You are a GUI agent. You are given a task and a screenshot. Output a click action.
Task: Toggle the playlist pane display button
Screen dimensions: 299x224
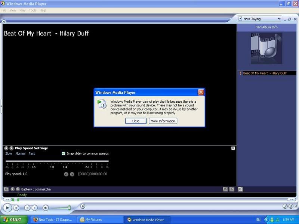click(240, 189)
